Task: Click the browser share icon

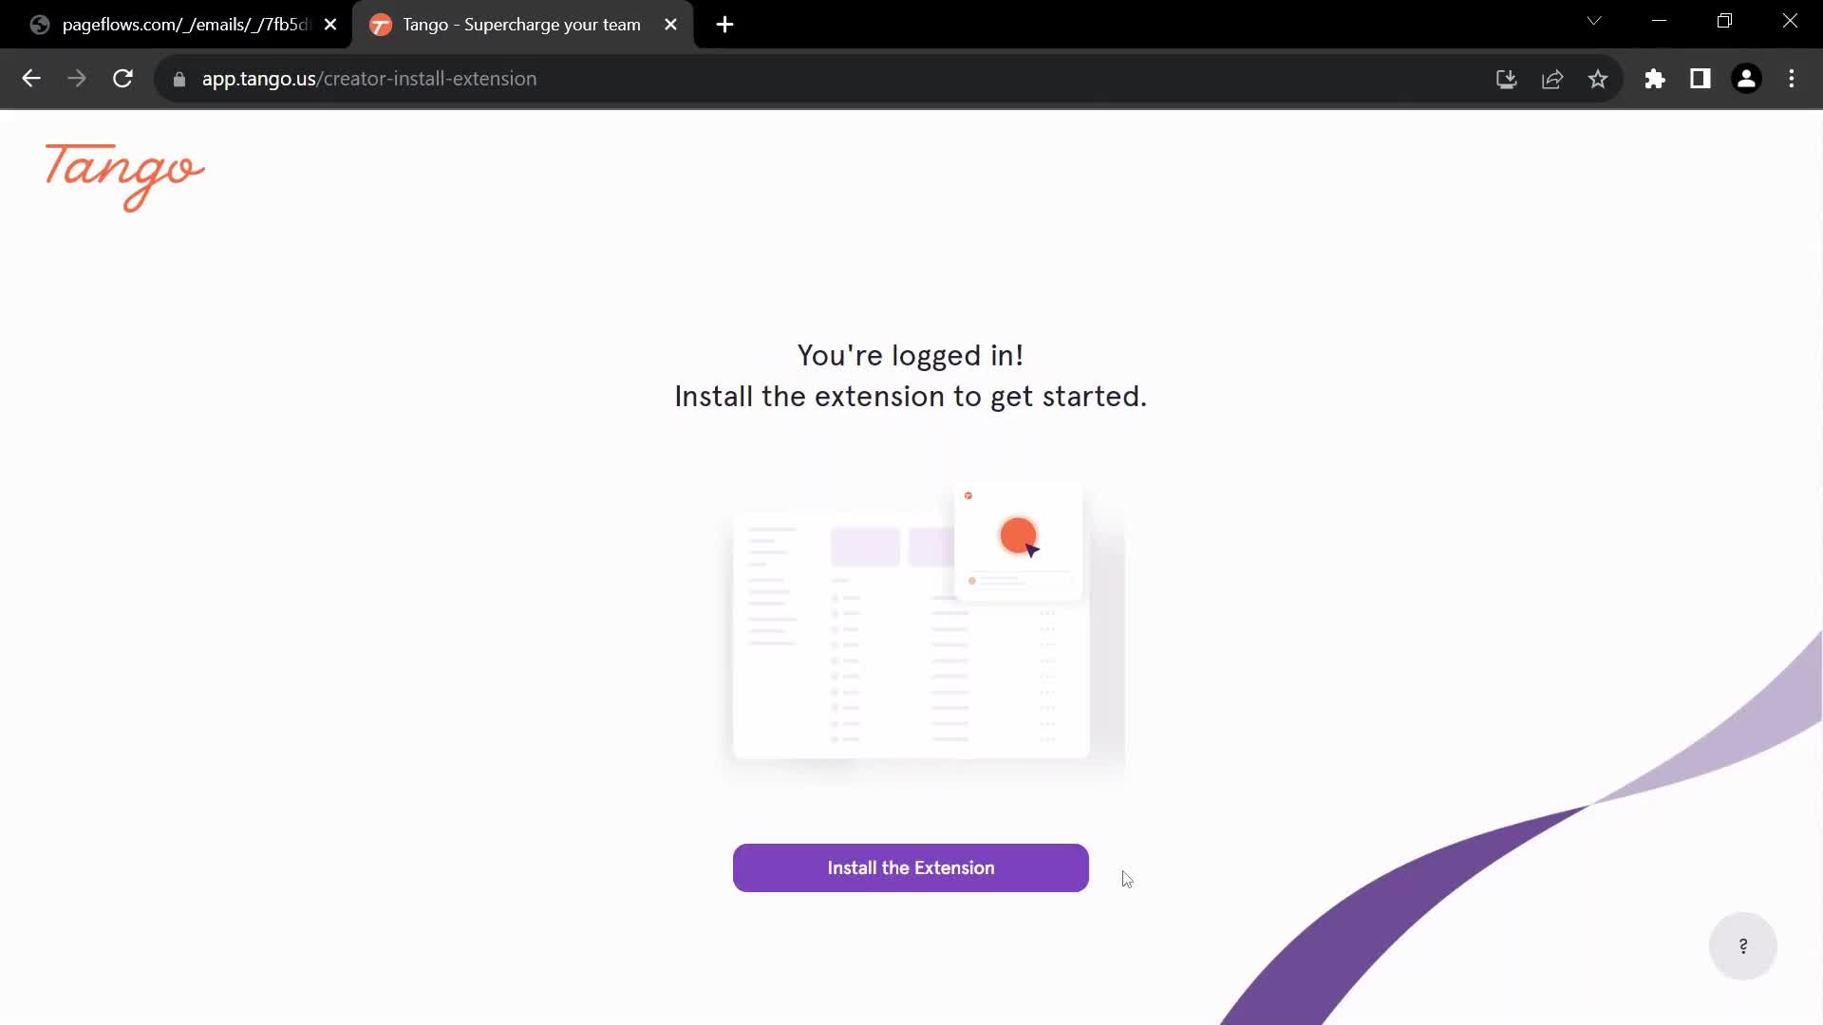Action: (x=1552, y=79)
